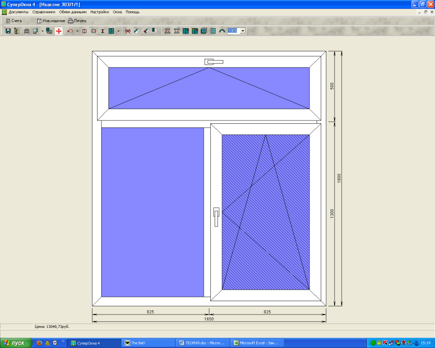Select the top transom sash handle
435x348 pixels.
point(214,62)
